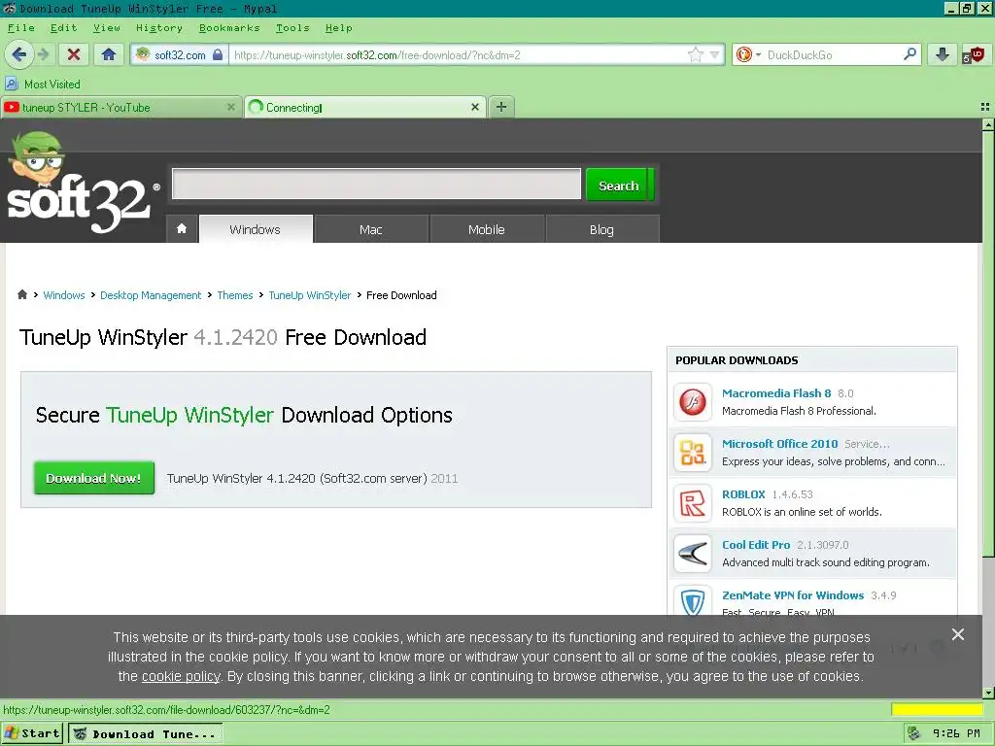The height and width of the screenshot is (746, 995).
Task: Open the Cool Edit Pro link
Action: tap(756, 545)
